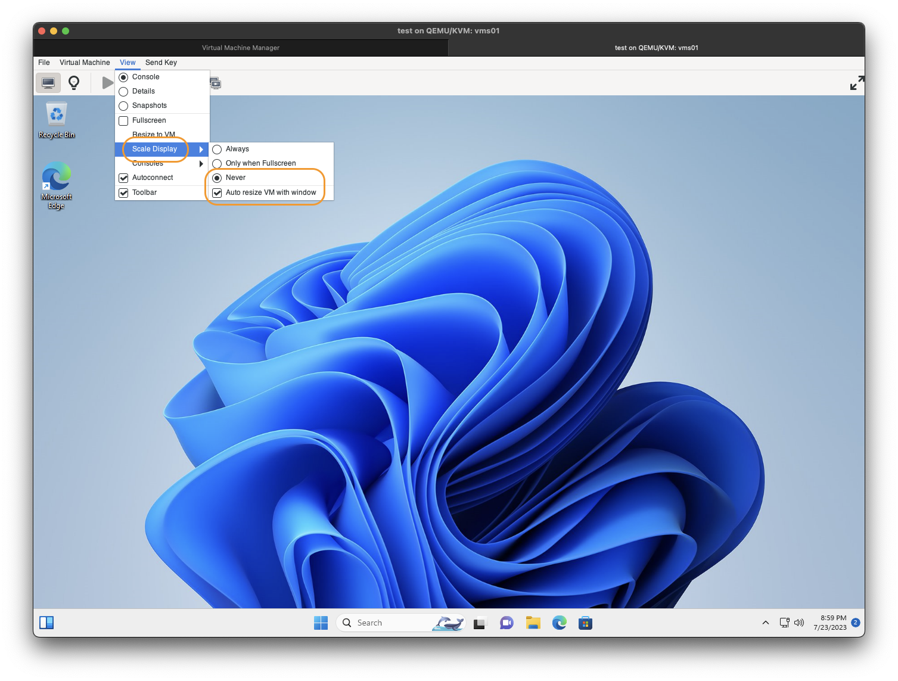Open Windows Start menu
The height and width of the screenshot is (681, 898).
click(x=321, y=623)
